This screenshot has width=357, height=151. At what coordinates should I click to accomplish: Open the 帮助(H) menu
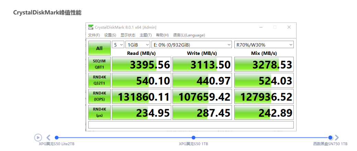(x=162, y=35)
